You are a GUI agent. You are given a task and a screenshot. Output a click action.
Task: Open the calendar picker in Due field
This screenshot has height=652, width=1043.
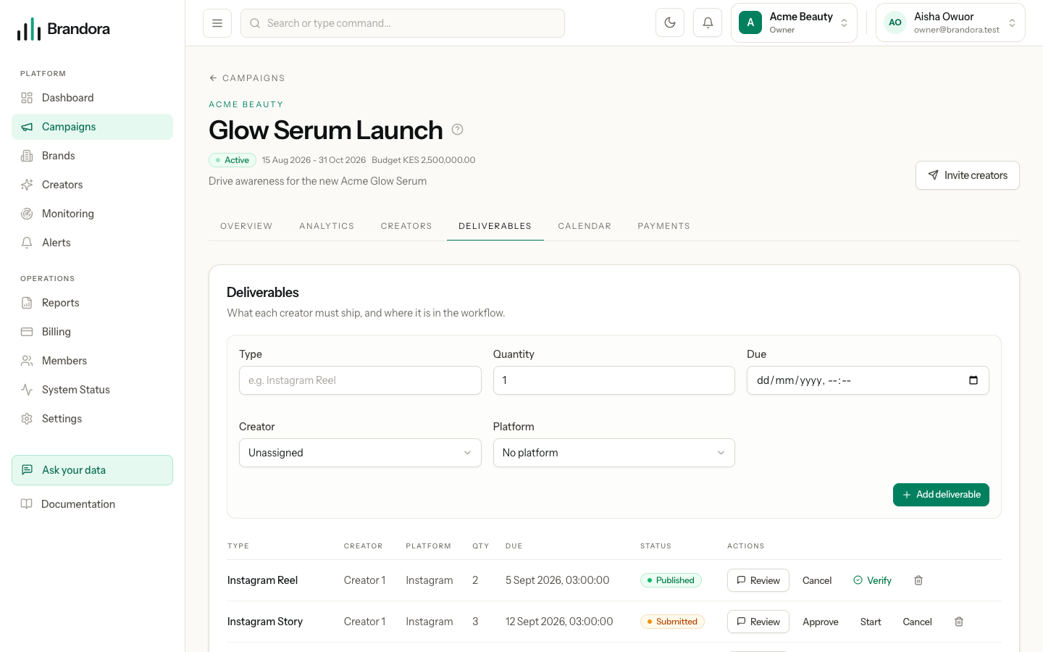(973, 380)
